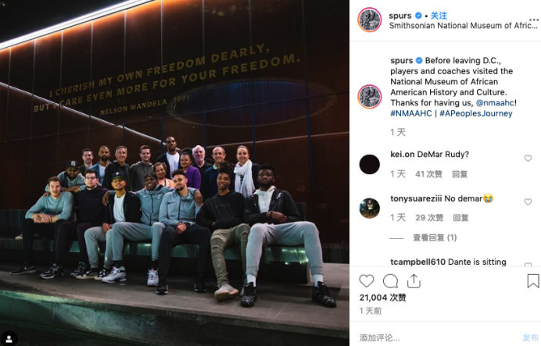The height and width of the screenshot is (346, 541).
Task: Reply to the kei.on comment via 回复
Action: 460,174
